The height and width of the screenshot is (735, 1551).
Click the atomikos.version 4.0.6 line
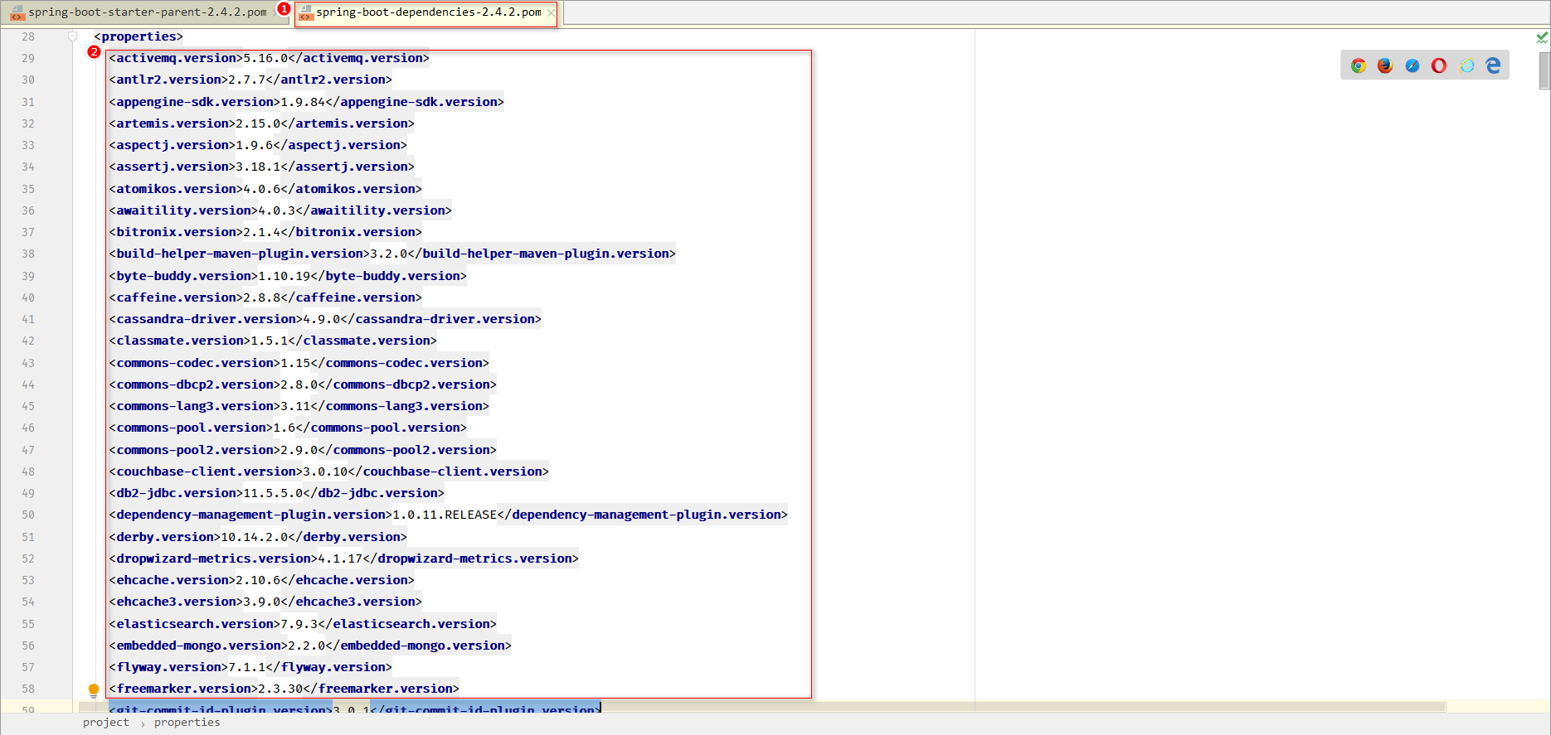click(265, 189)
